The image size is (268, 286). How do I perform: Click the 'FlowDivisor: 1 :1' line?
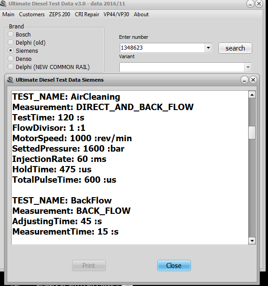tap(49, 128)
